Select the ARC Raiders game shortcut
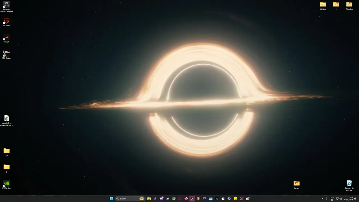This screenshot has width=359, height=202. tap(6, 55)
